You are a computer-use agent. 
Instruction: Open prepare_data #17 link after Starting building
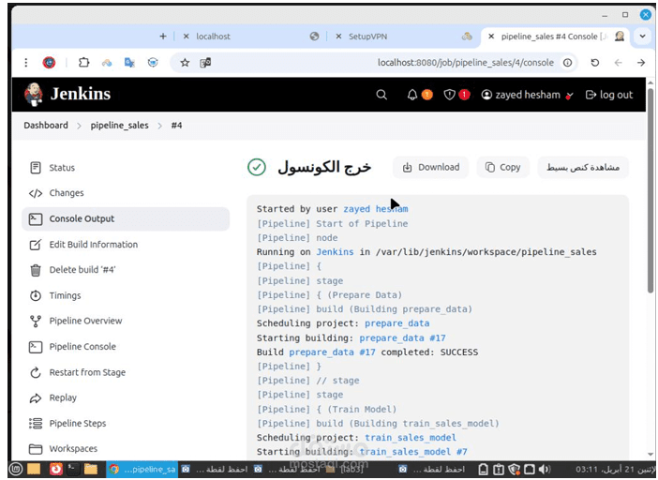point(402,337)
